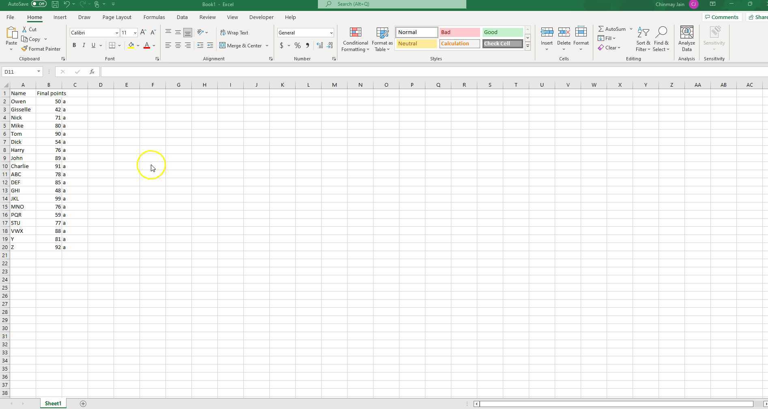The height and width of the screenshot is (409, 768).
Task: Open Conditional Formatting options
Action: coord(355,39)
